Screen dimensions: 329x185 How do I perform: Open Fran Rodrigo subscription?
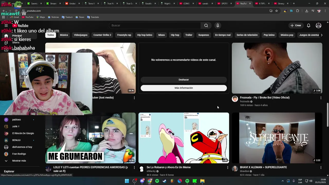[x=19, y=154]
